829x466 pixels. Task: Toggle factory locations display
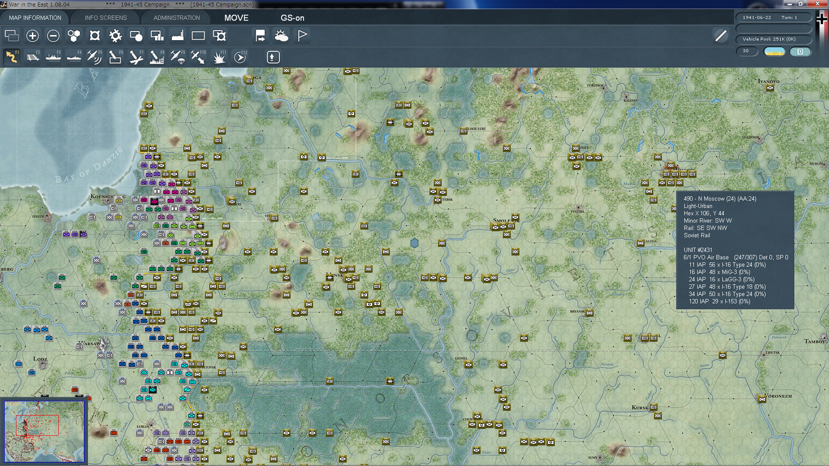(x=177, y=36)
